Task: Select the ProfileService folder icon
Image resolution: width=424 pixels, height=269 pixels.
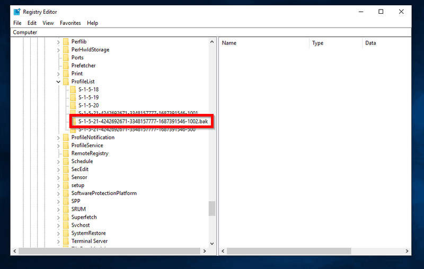Action: pos(66,145)
